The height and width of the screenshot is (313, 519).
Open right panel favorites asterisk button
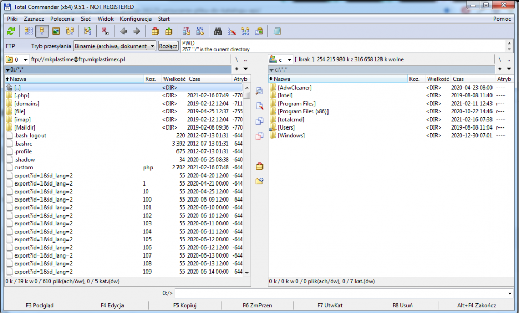(500, 69)
